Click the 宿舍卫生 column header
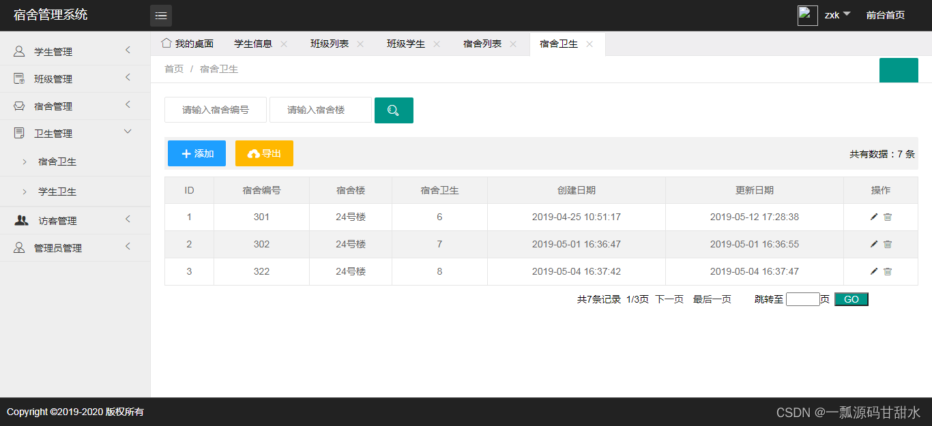 tap(439, 190)
